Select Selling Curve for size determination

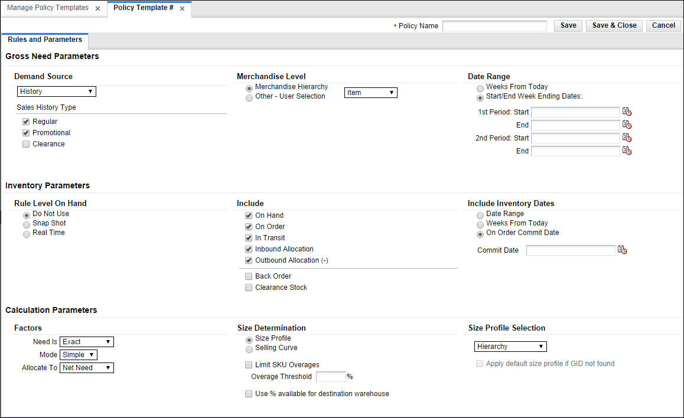click(249, 349)
